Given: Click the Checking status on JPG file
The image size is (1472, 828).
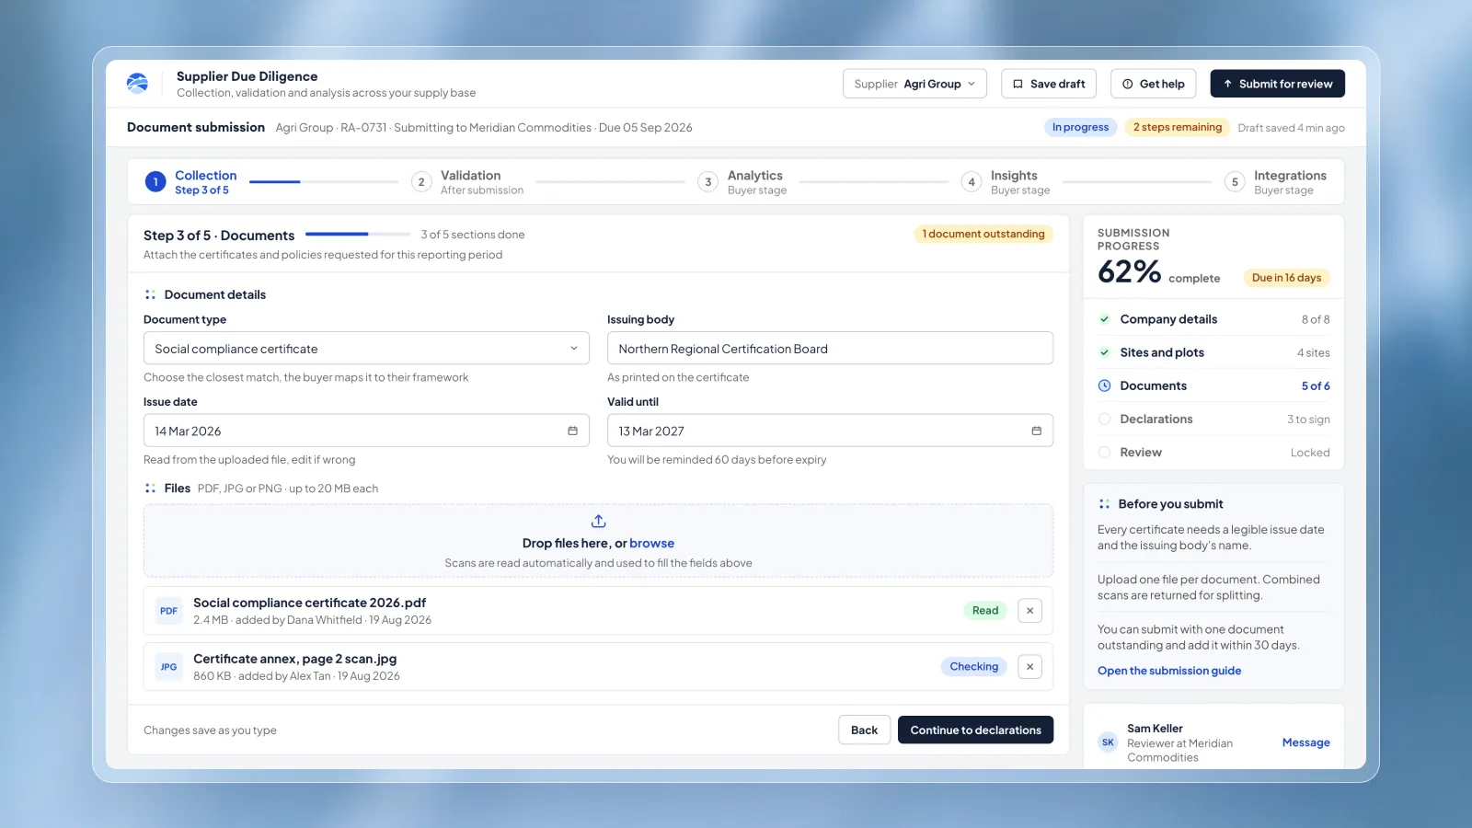Looking at the screenshot, I should coord(973,667).
